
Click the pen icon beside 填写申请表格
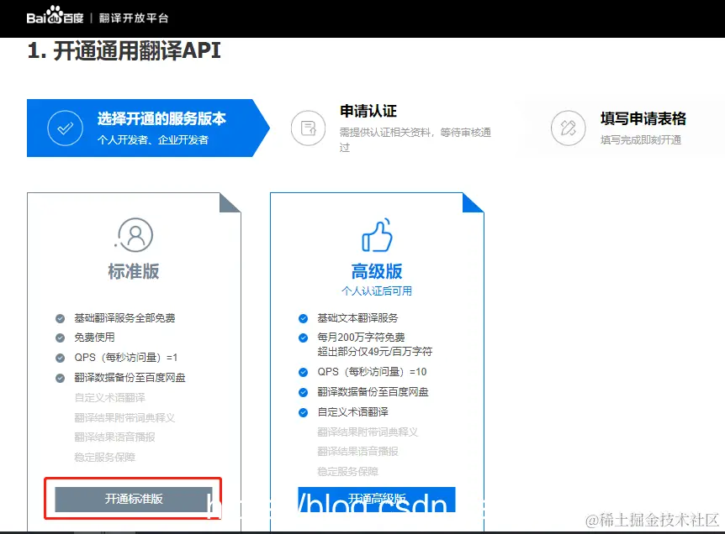coord(570,128)
